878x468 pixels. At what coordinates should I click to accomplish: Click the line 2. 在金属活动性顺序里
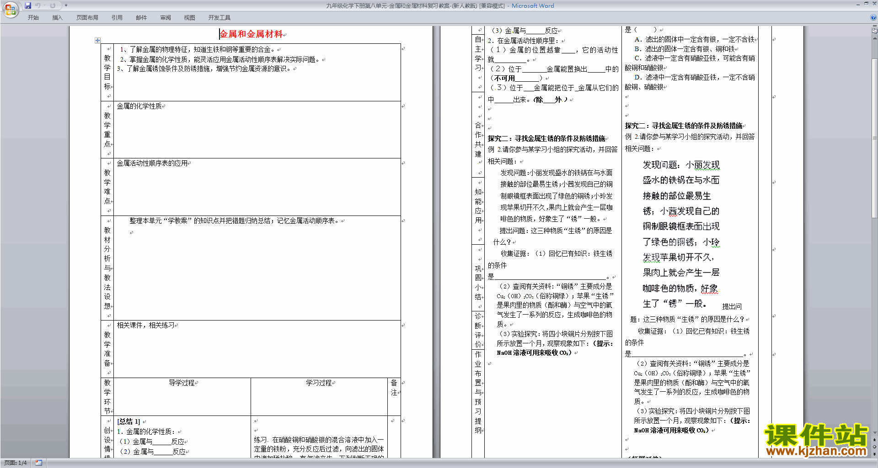click(x=524, y=41)
